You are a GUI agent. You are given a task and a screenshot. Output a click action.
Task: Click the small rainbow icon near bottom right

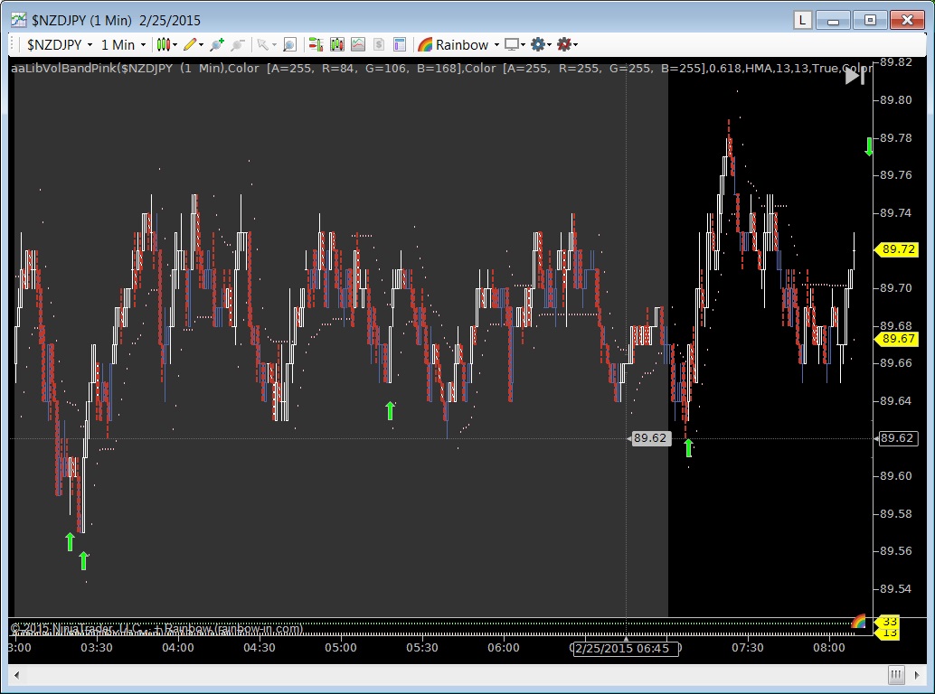point(858,622)
